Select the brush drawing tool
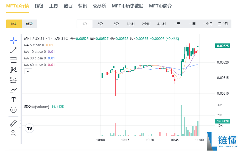This screenshot has height=151, width=238. click(x=13, y=90)
